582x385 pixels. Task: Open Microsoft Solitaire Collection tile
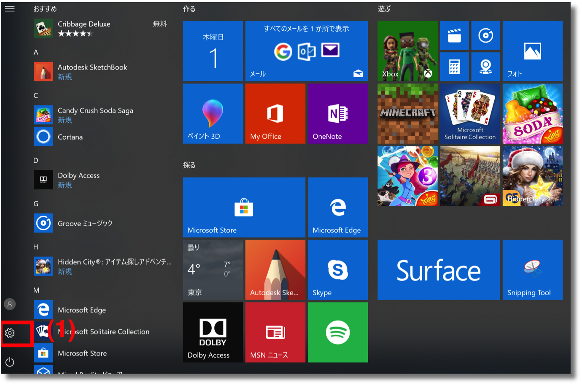tap(470, 113)
